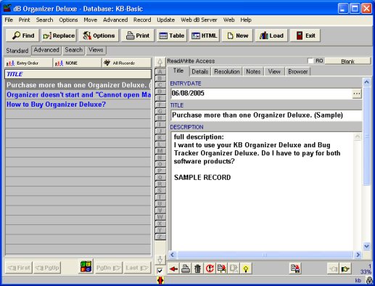
Task: Click the TITLE column header in the list
Action: click(x=78, y=74)
